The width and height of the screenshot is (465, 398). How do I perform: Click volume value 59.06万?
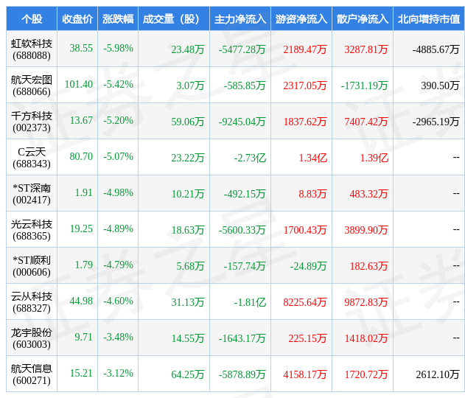(188, 122)
